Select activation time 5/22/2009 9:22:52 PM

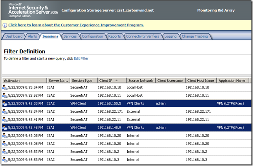click(x=26, y=96)
